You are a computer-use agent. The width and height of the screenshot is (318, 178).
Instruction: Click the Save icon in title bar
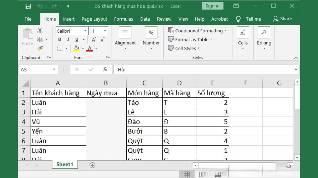28,6
